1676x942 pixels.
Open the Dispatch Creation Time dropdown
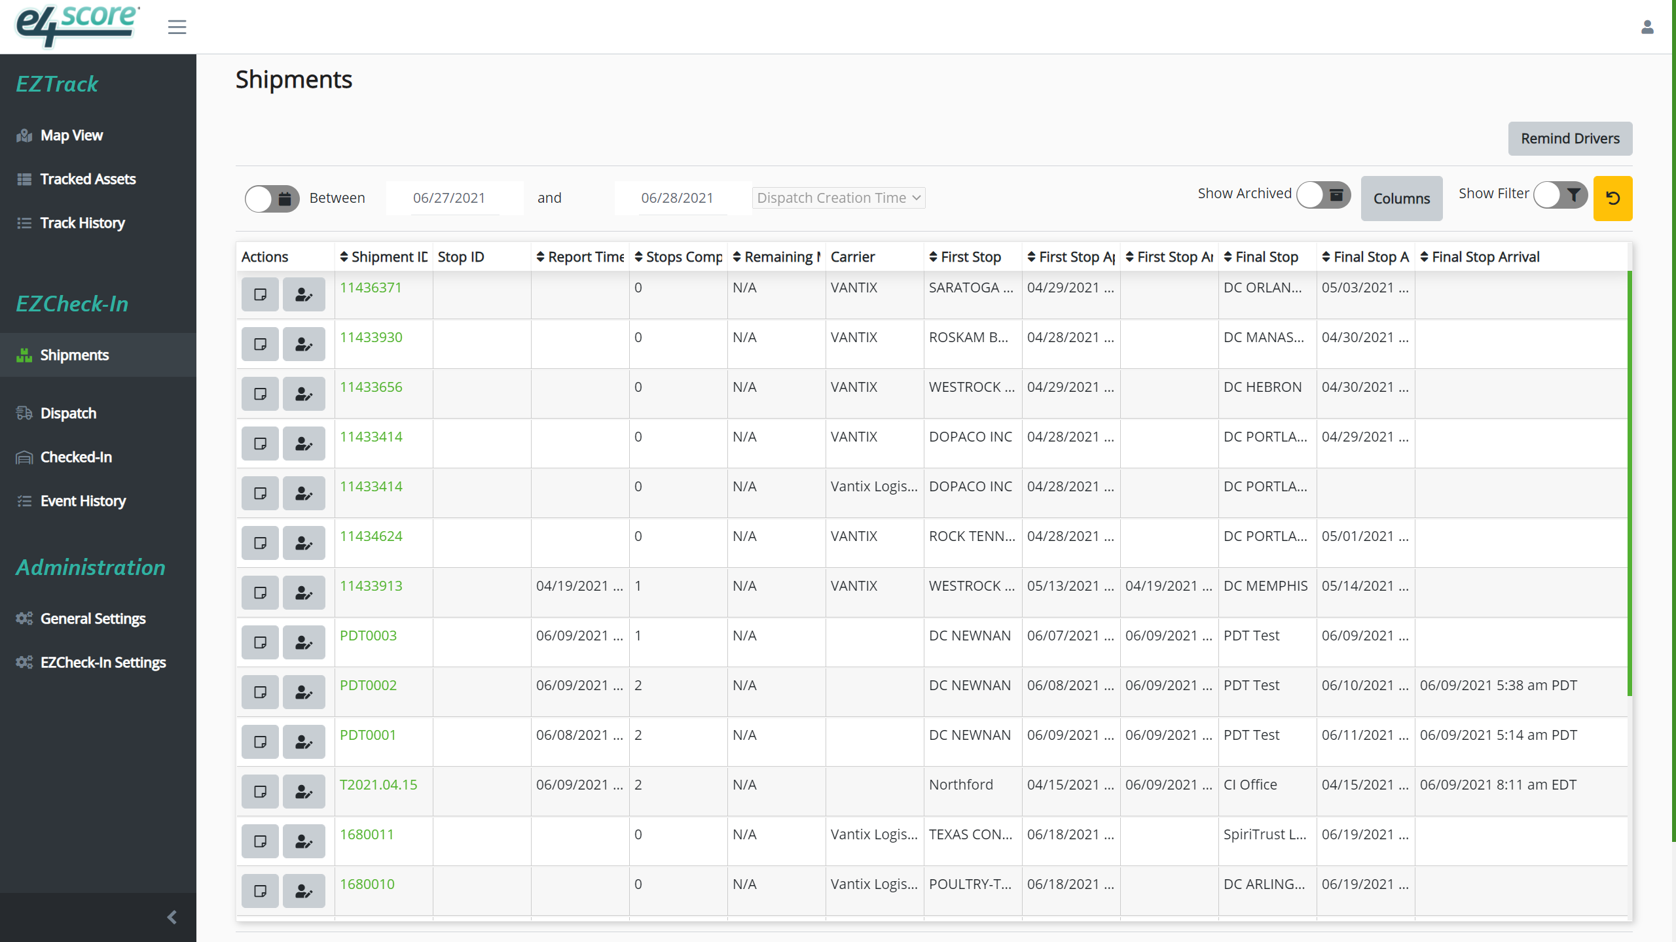tap(839, 198)
